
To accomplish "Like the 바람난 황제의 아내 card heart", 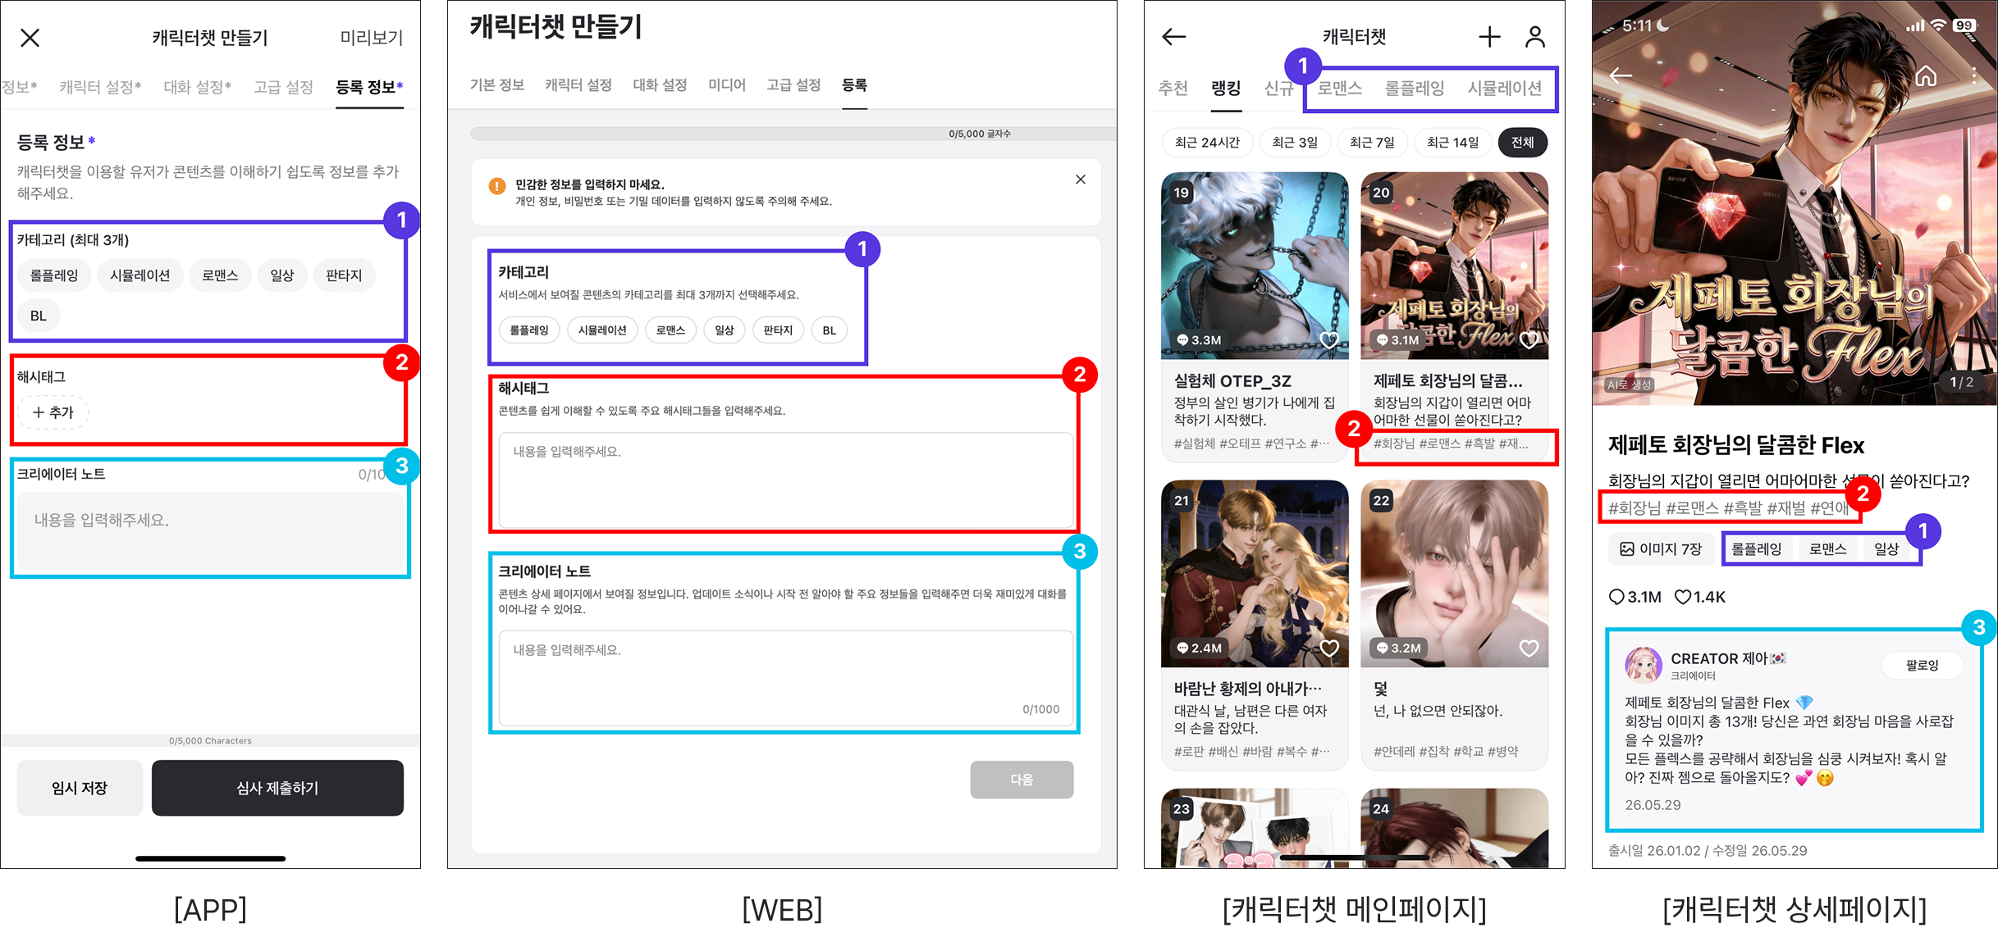I will (x=1329, y=648).
